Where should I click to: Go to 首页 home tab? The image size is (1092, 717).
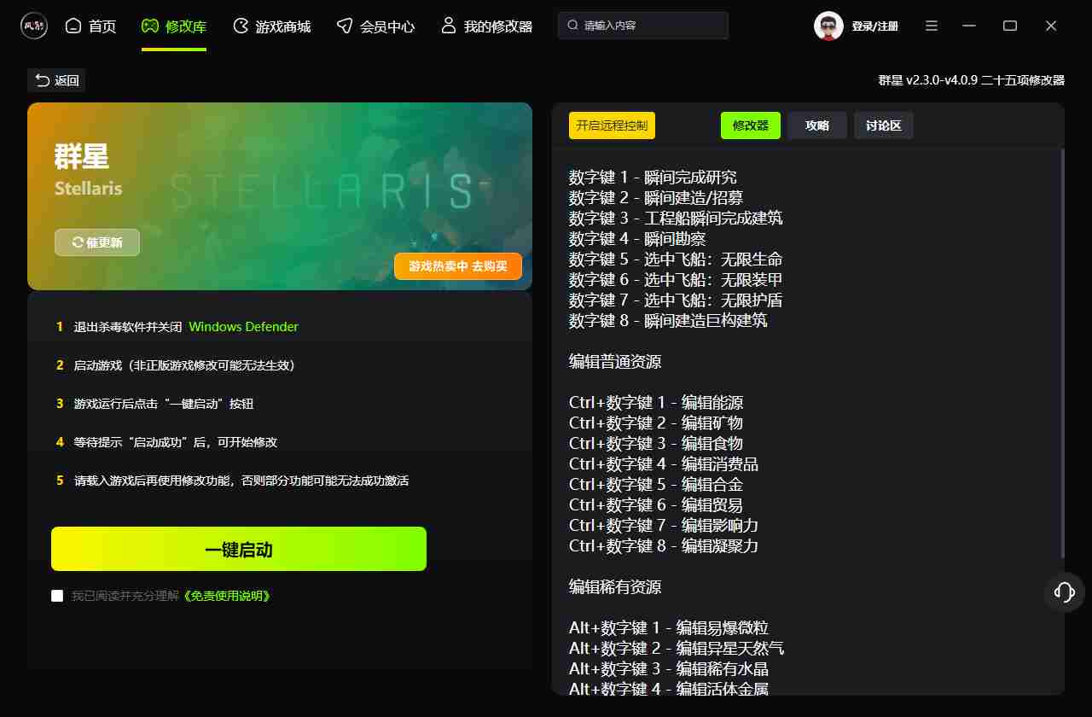[90, 26]
